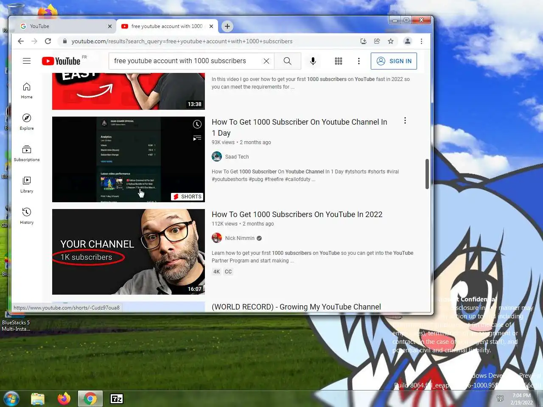Open Chrome's three-dot menu
The height and width of the screenshot is (407, 543).
(421, 41)
